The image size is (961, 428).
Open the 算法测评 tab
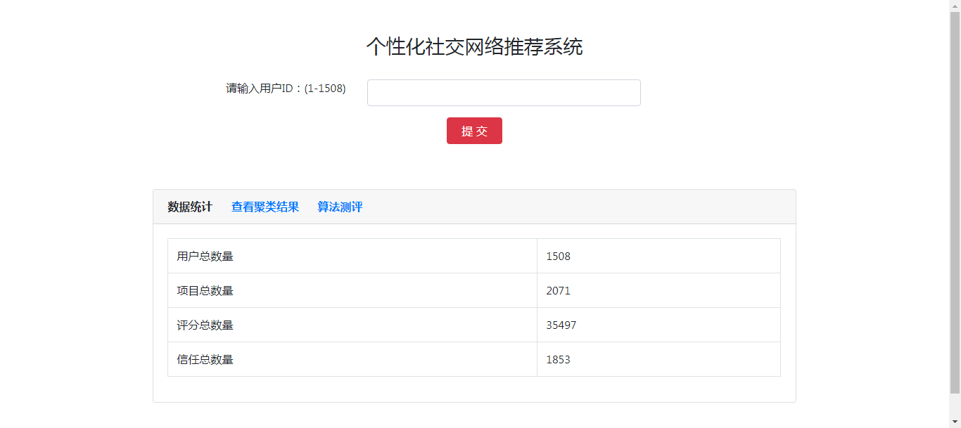pos(340,207)
